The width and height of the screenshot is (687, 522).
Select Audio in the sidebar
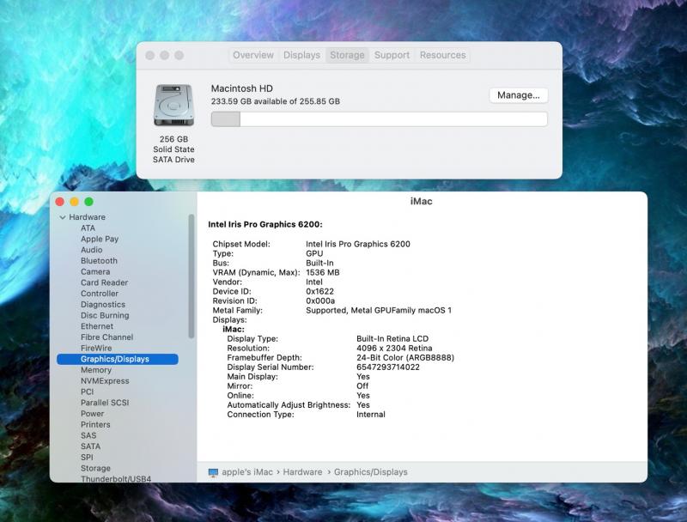point(91,250)
